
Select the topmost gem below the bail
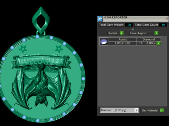(x=37, y=37)
